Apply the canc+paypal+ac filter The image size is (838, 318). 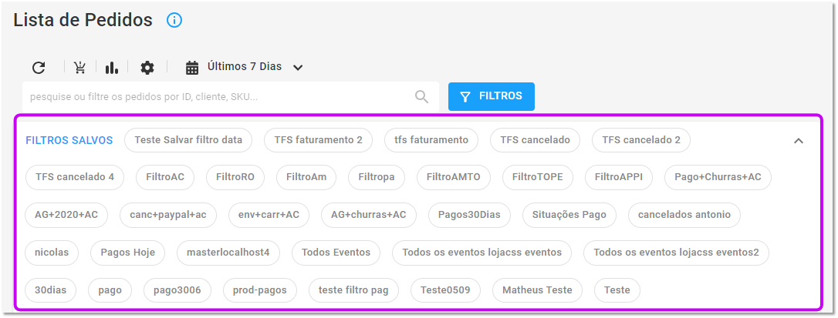coord(167,215)
